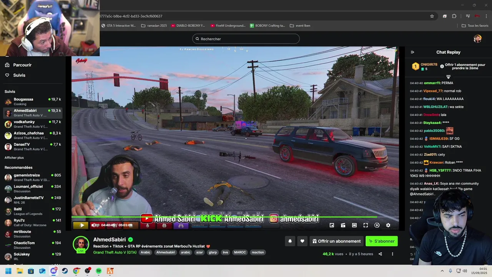
Task: Select the Arabic tag
Action: pyautogui.click(x=146, y=252)
